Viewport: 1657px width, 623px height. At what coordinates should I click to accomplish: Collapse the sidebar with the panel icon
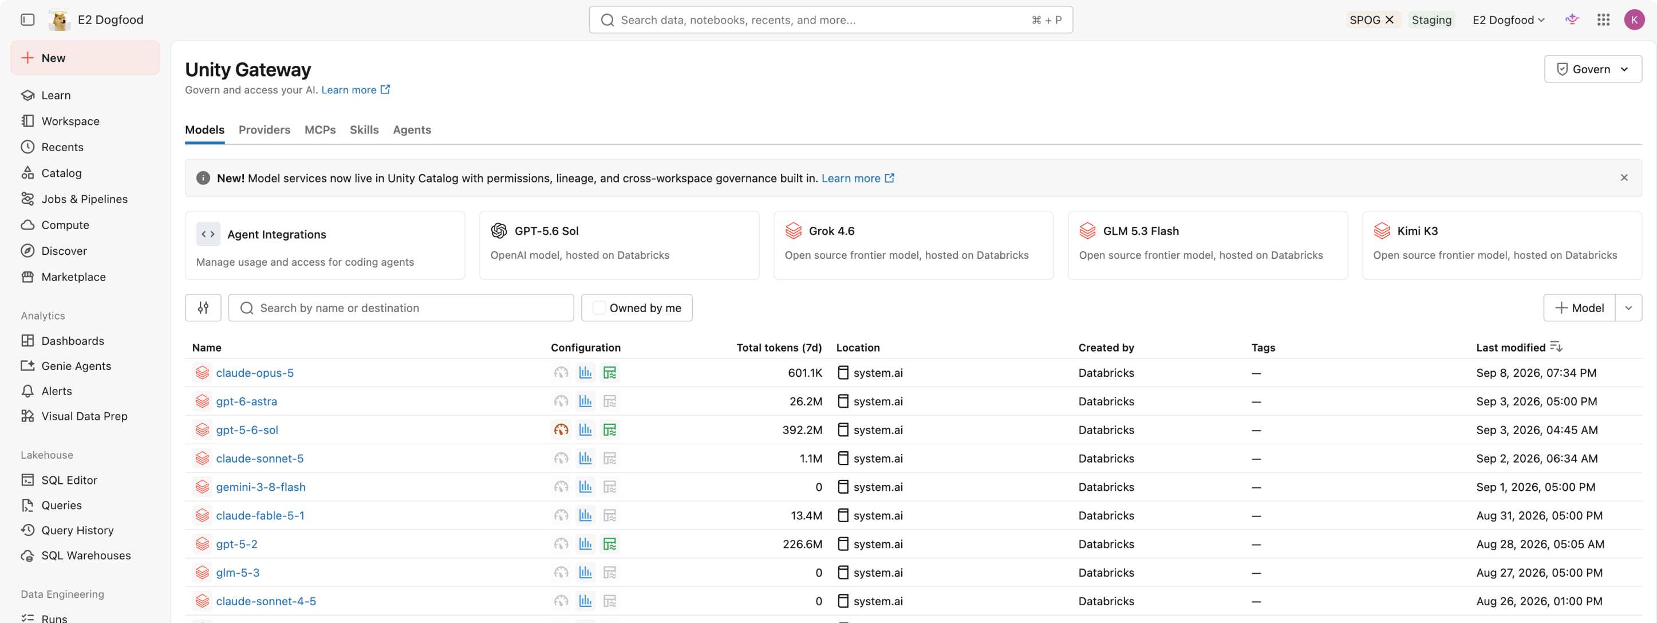click(27, 19)
